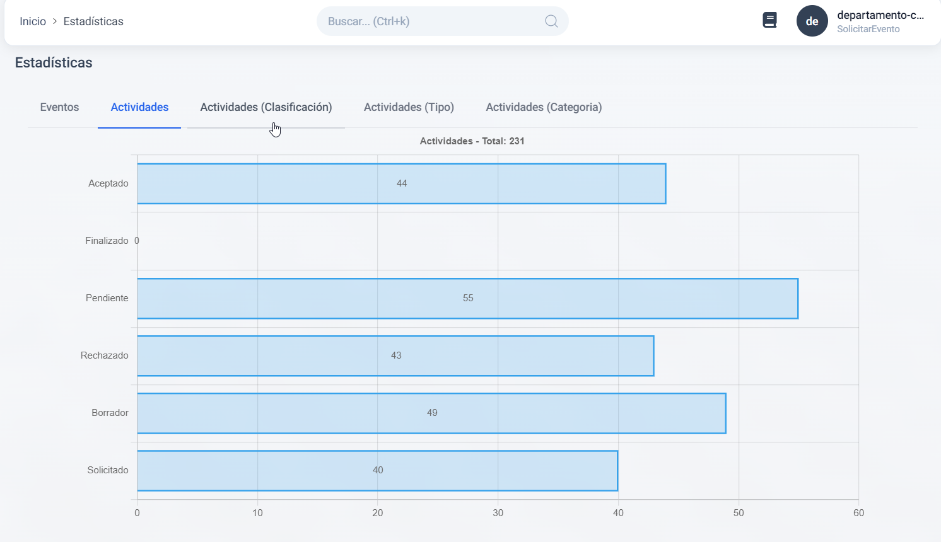The height and width of the screenshot is (542, 941).
Task: Click the 'de' user avatar
Action: pyautogui.click(x=812, y=21)
